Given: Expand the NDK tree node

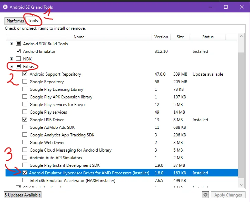Looking at the screenshot, I should click(11, 59).
